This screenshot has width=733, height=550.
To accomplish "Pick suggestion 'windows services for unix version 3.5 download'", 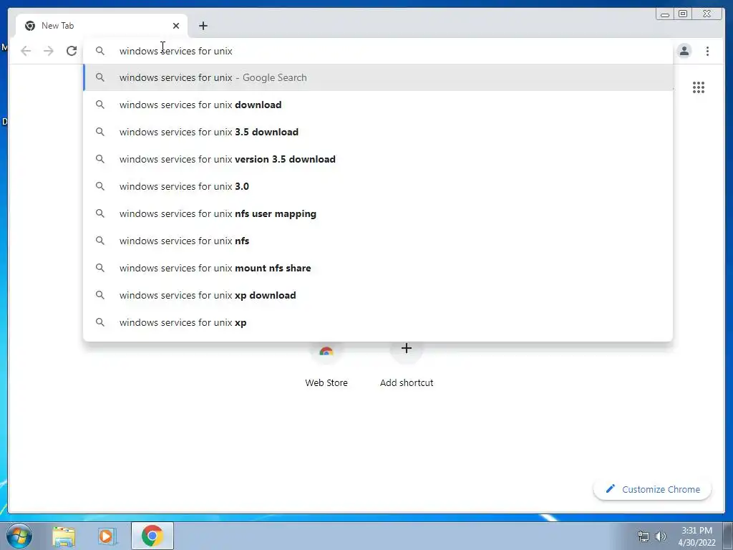I will tap(378, 159).
